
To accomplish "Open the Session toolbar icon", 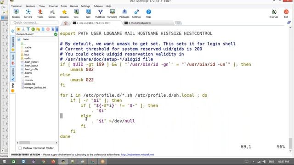I will tap(16, 14).
